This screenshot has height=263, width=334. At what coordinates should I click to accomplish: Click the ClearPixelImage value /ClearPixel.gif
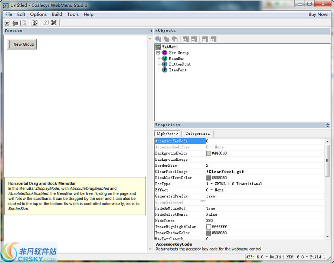[x=225, y=171]
